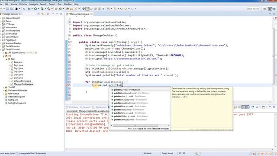Select the ManageCookies.java editor tab
Viewport: 277px width, 156px height.
79,14
